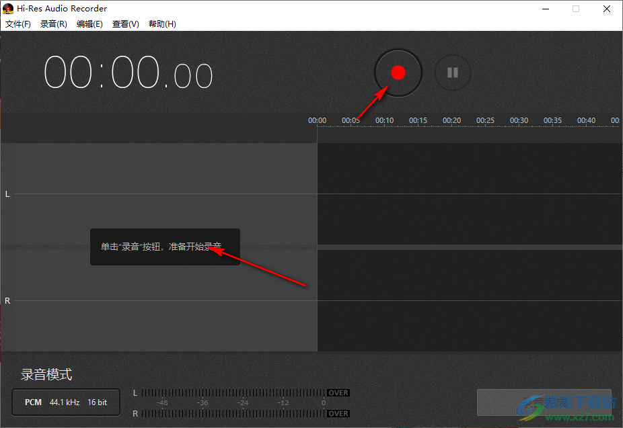Click the Pause button
The image size is (623, 428).
click(x=452, y=73)
